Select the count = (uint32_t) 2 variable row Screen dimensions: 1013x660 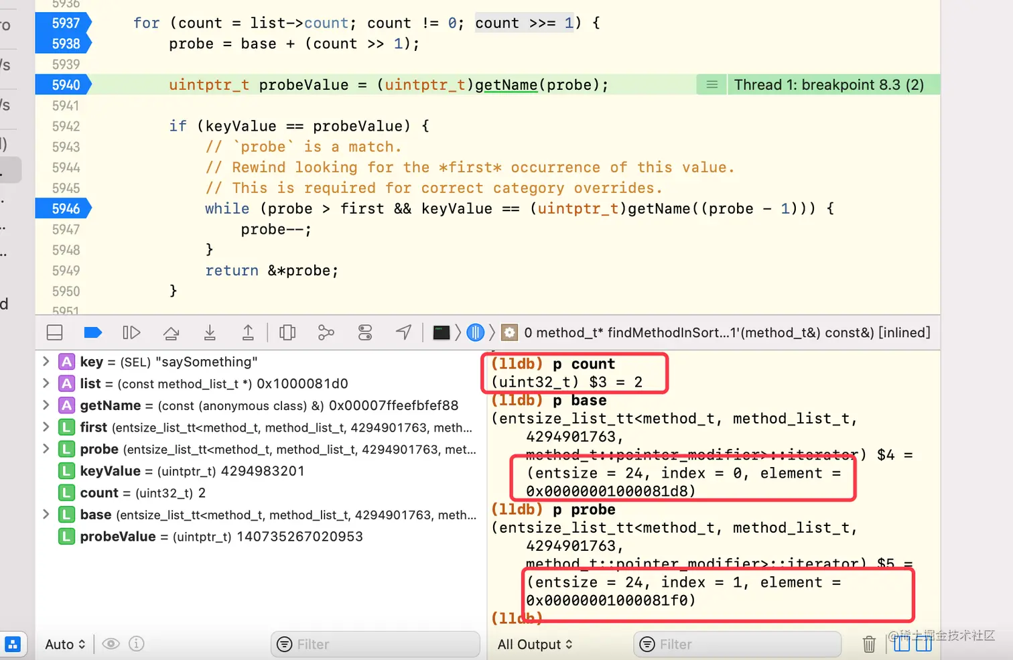[x=261, y=493]
